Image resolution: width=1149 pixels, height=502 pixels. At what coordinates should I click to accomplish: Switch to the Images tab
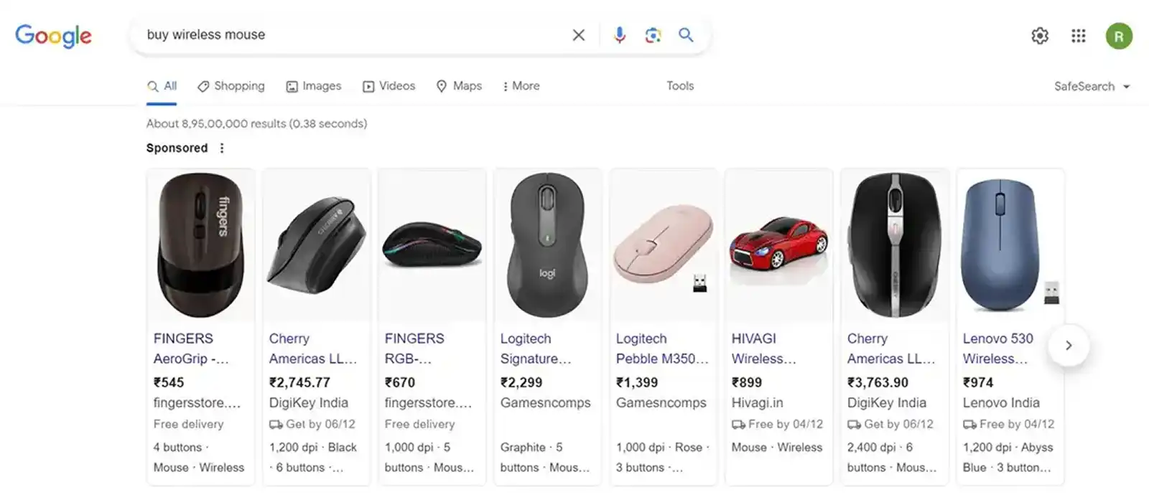pyautogui.click(x=314, y=85)
